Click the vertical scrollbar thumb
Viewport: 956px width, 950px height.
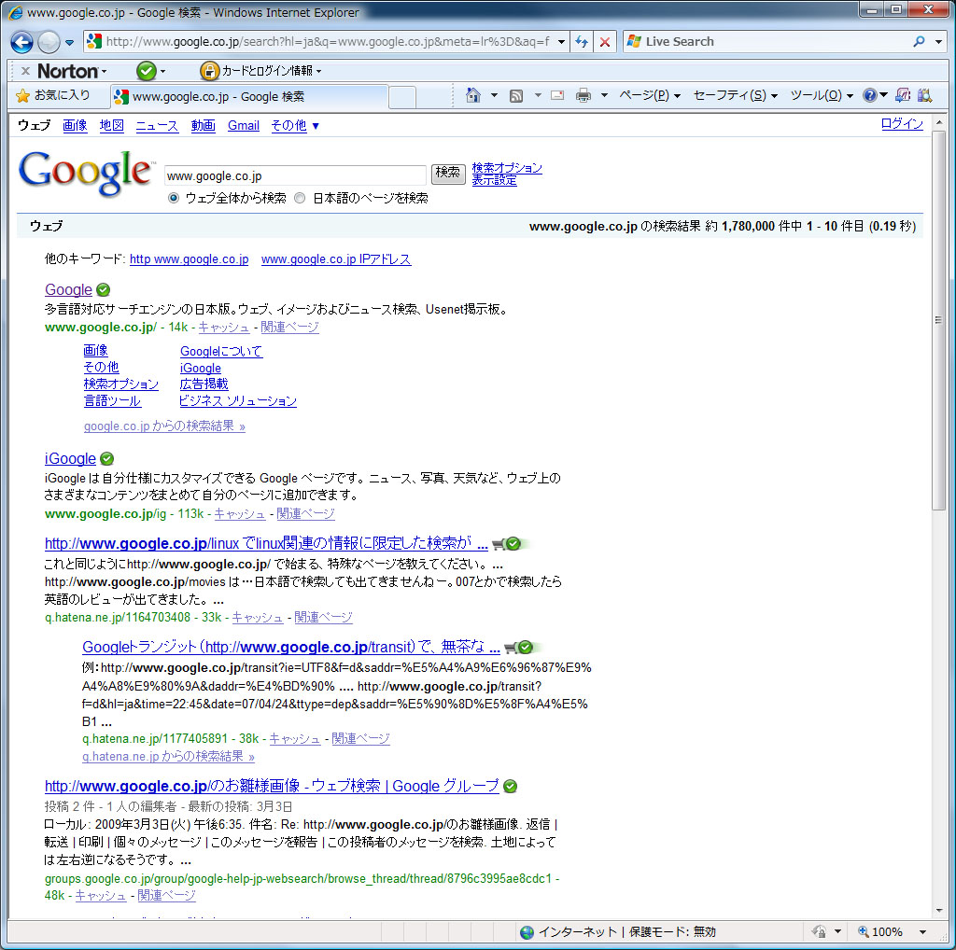939,320
